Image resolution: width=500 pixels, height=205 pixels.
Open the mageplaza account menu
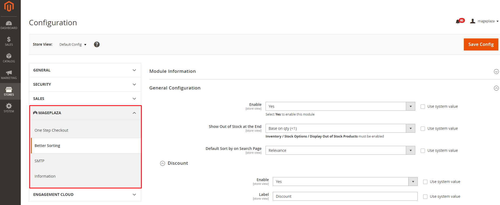(485, 21)
